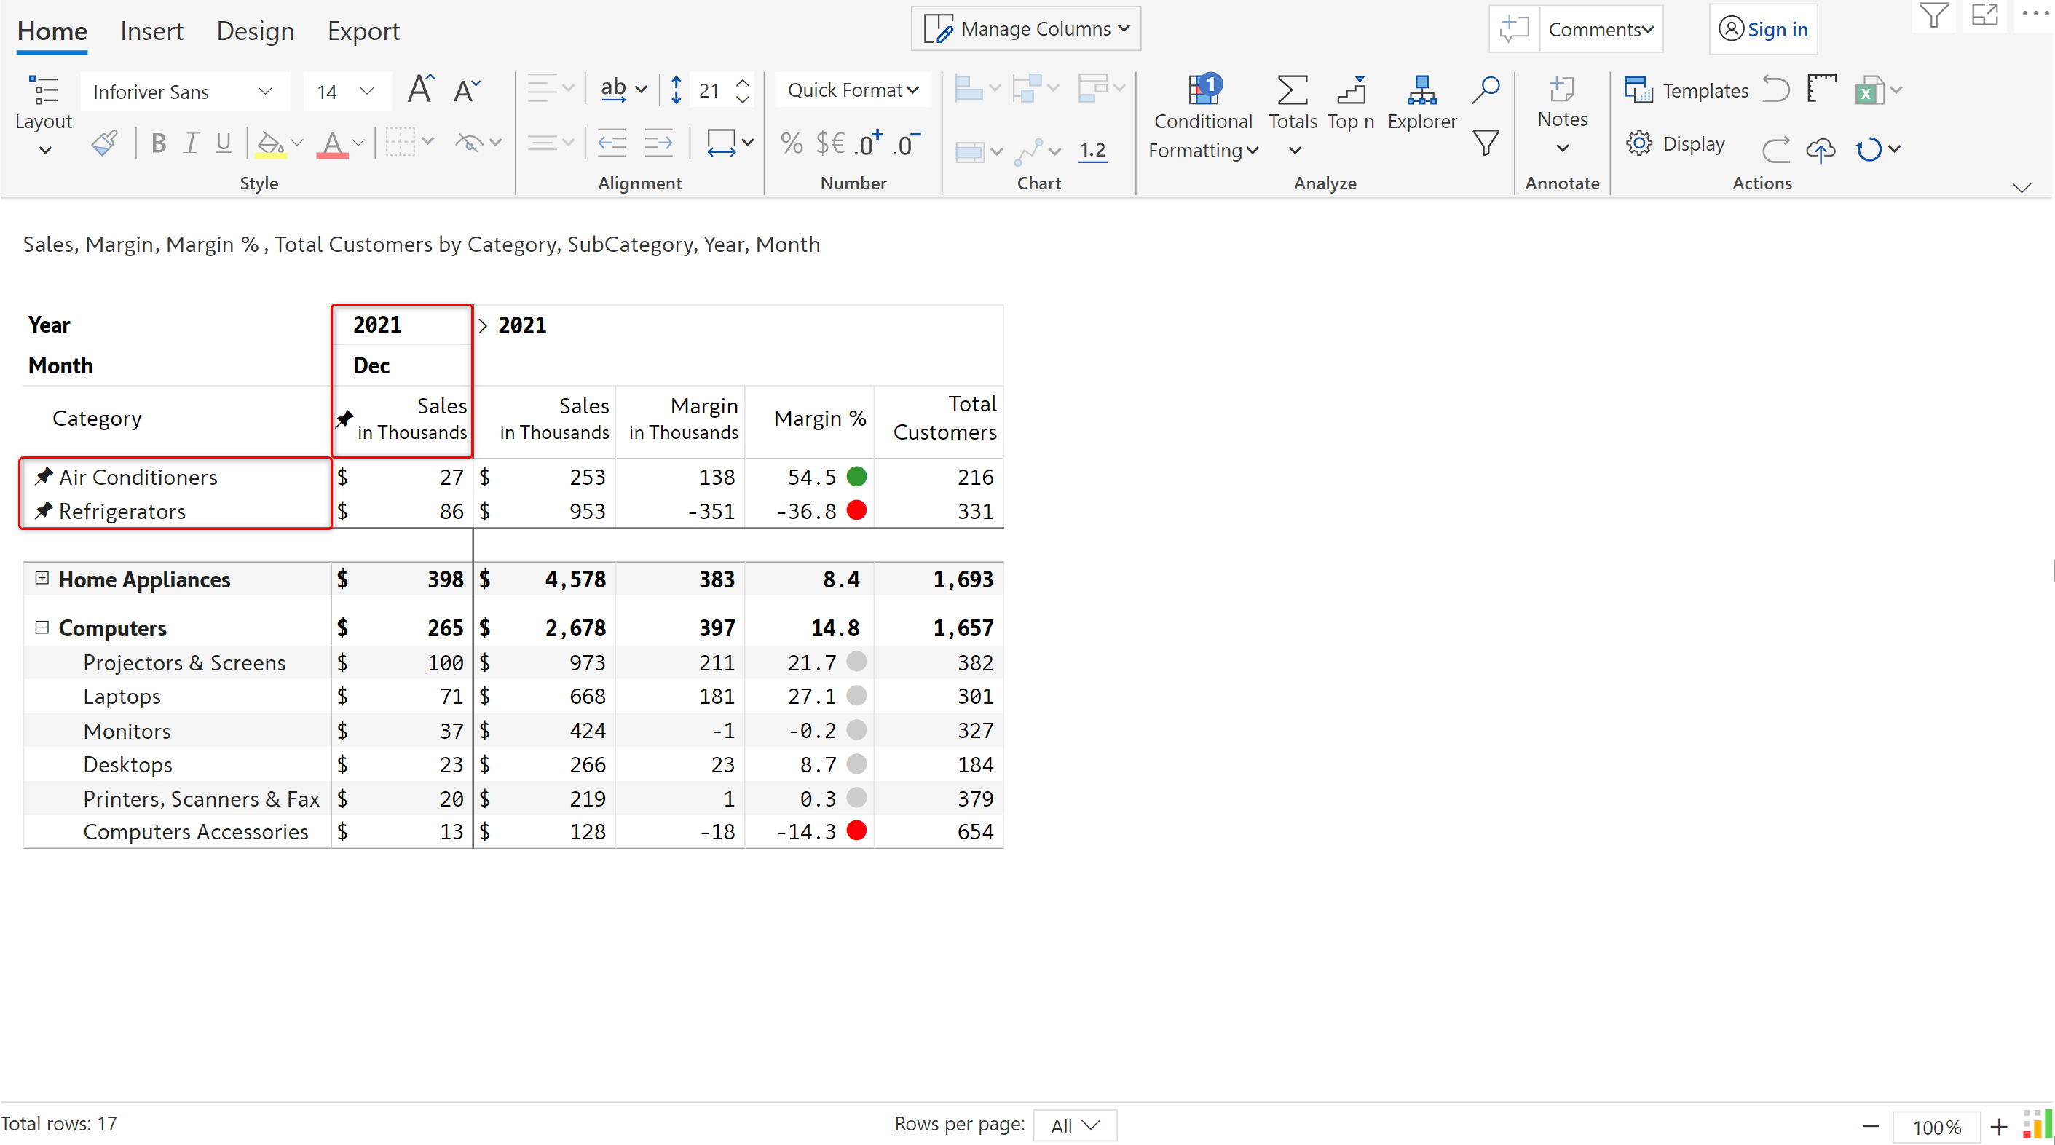Click the Conditional Formatting icon
Screen dimensions: 2055x1145
1202,91
